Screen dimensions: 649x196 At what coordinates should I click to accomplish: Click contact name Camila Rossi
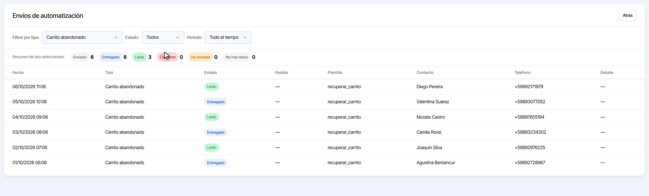[429, 132]
